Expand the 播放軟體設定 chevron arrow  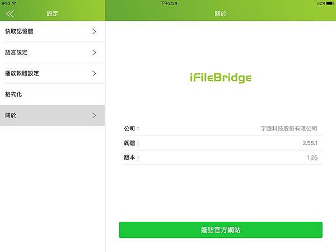(x=94, y=73)
